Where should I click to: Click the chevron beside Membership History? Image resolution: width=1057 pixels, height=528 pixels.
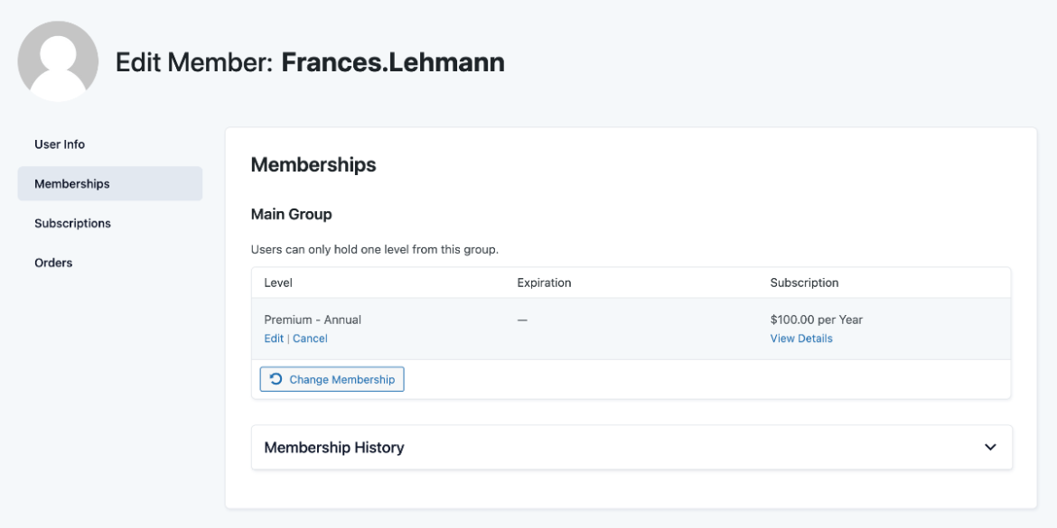989,447
